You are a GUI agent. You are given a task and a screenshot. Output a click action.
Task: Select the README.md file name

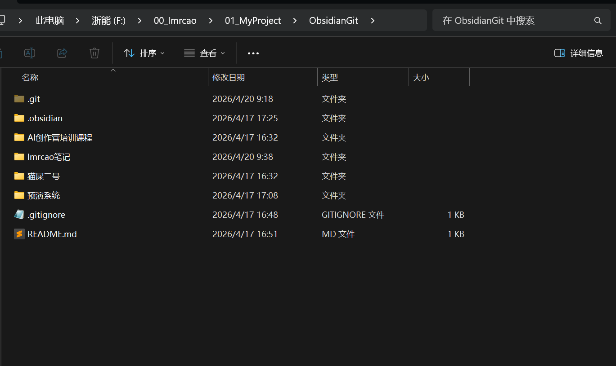point(52,234)
